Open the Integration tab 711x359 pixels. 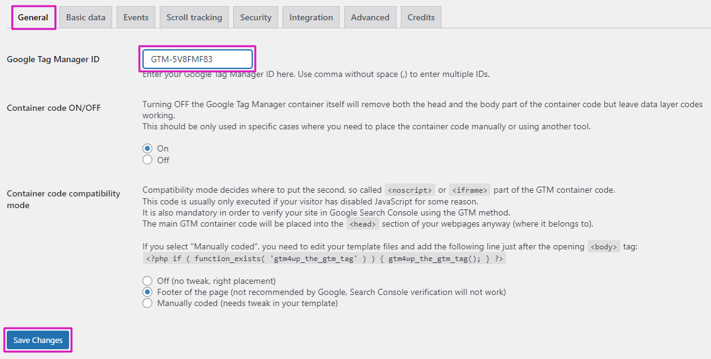(311, 17)
